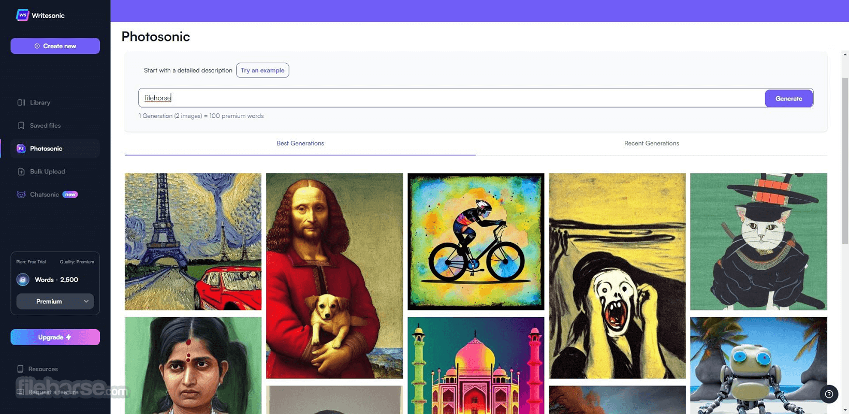
Task: Open the portrait holding a puppy
Action: (334, 276)
